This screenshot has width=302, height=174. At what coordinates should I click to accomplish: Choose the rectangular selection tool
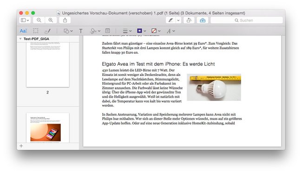pyautogui.click(x=36, y=31)
